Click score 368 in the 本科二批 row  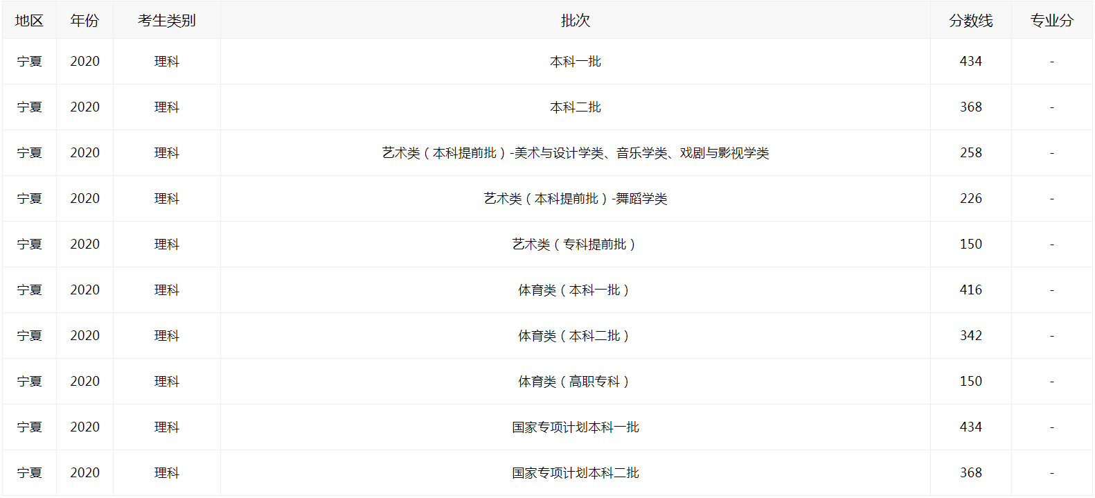pos(970,107)
